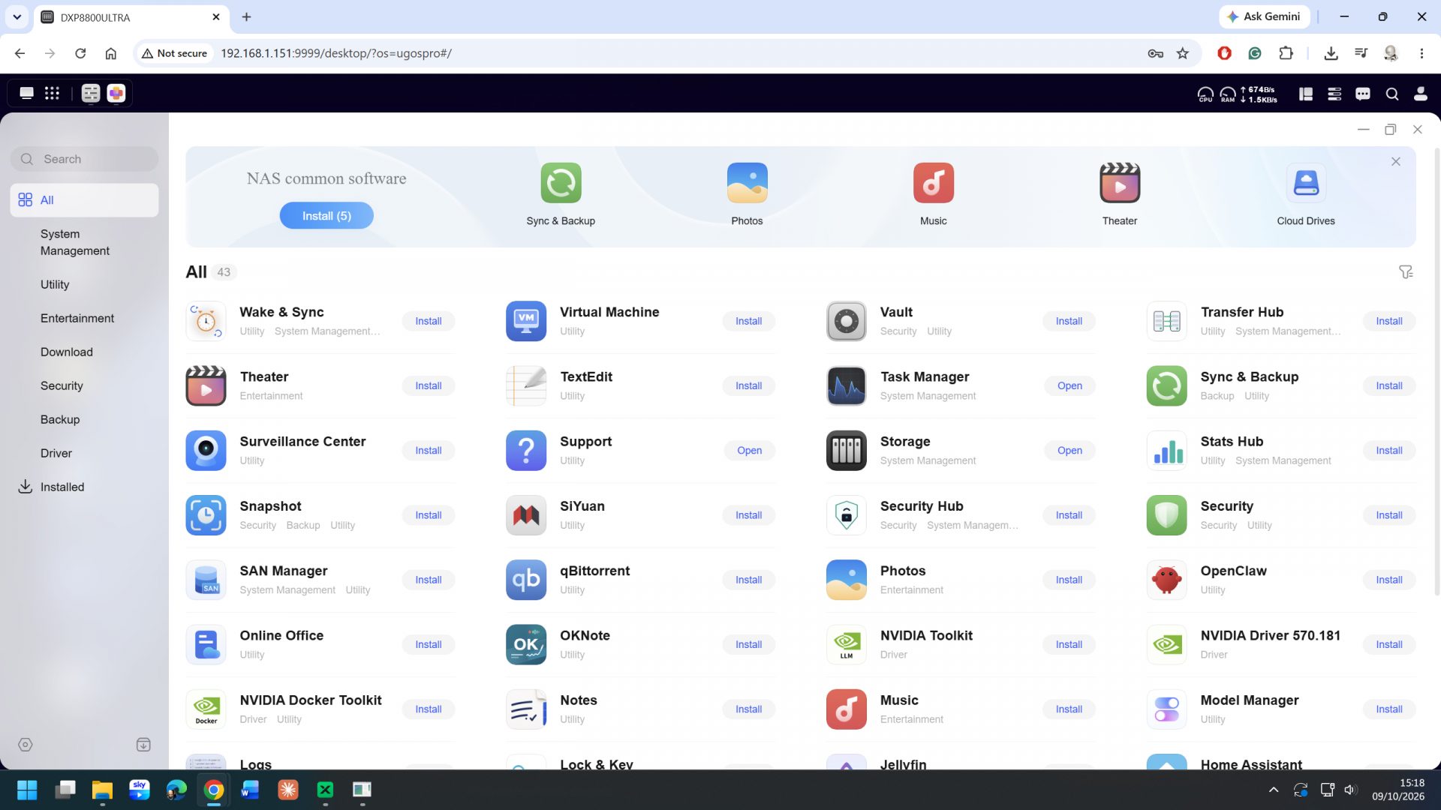Click the Cloud Drives banner icon
This screenshot has height=810, width=1441.
coord(1306,183)
